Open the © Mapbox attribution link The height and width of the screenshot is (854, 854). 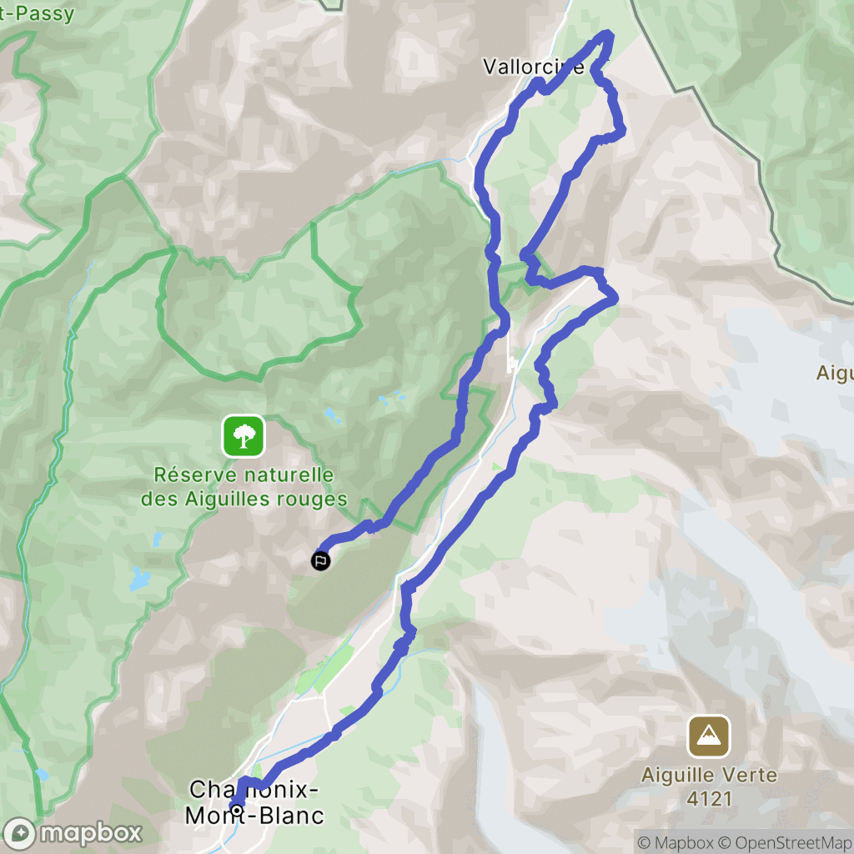coord(675,842)
